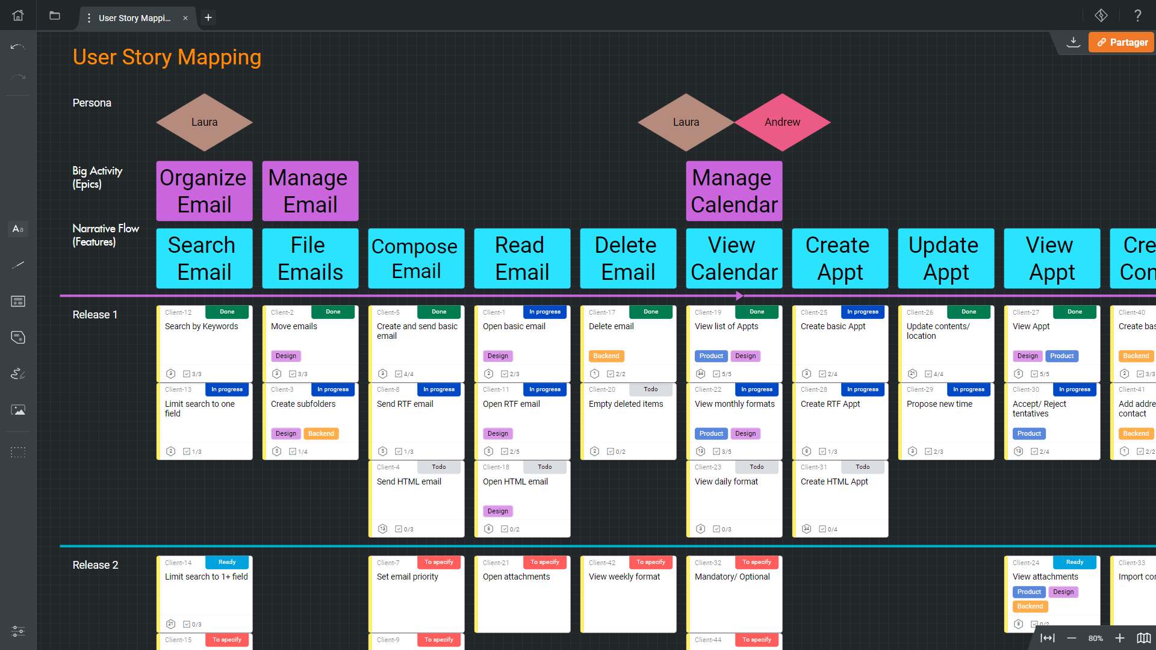Select the Andrew pink persona diamond
This screenshot has width=1156, height=650.
[782, 122]
